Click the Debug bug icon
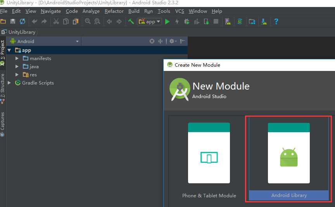 187,22
